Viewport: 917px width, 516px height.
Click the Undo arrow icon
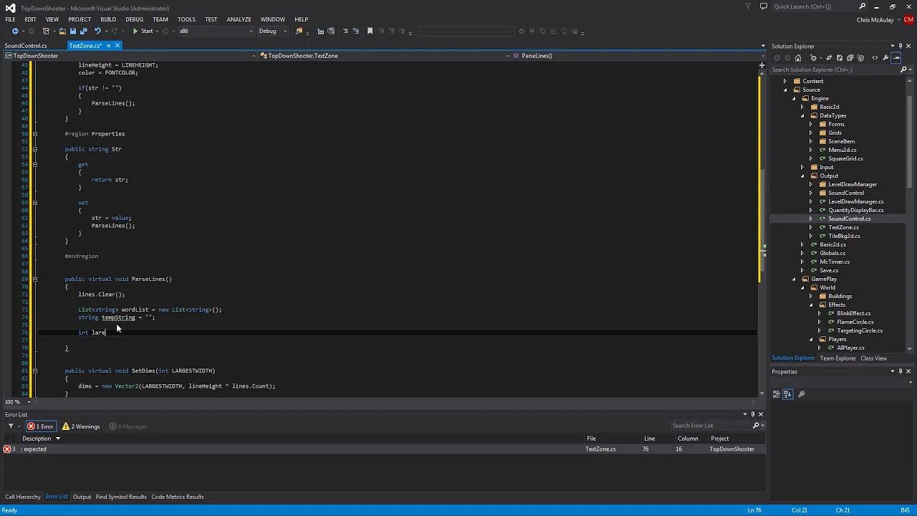[x=97, y=32]
